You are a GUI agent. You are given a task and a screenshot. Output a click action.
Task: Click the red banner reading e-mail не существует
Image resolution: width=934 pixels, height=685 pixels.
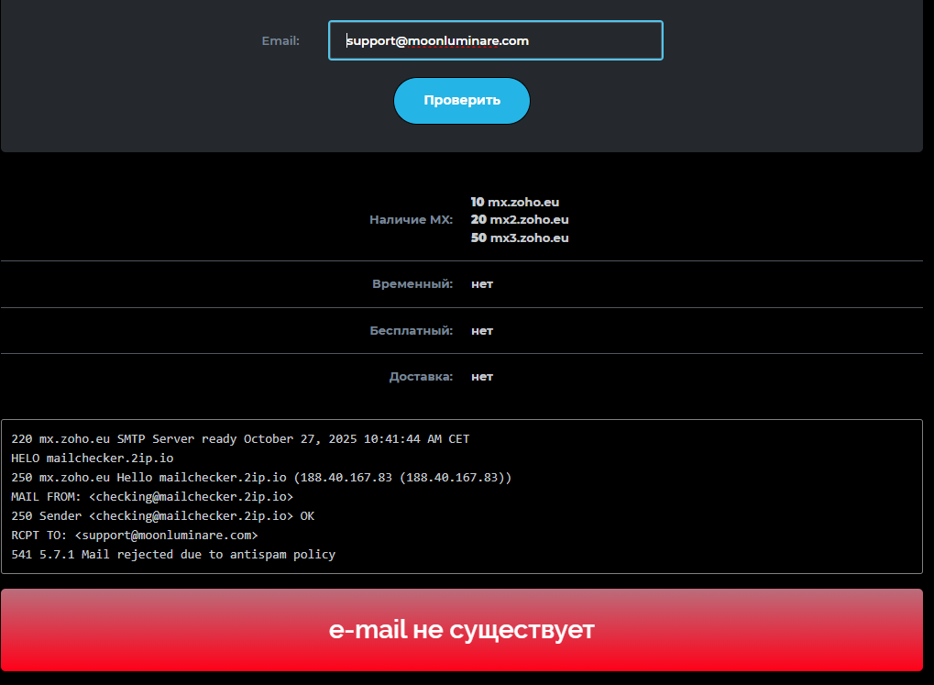461,629
